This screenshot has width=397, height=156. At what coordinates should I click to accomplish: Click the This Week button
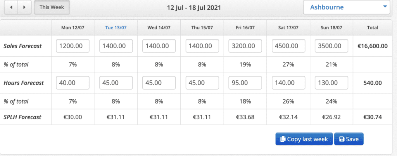(52, 7)
